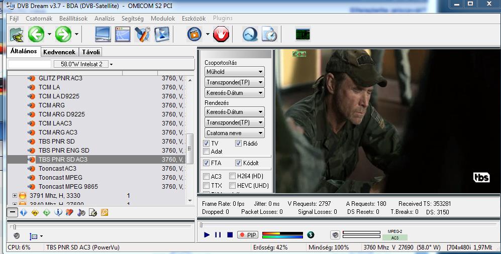Screen dimensions: 501x254
Task: Click the hourglass toolbar icon
Action: pos(162,34)
